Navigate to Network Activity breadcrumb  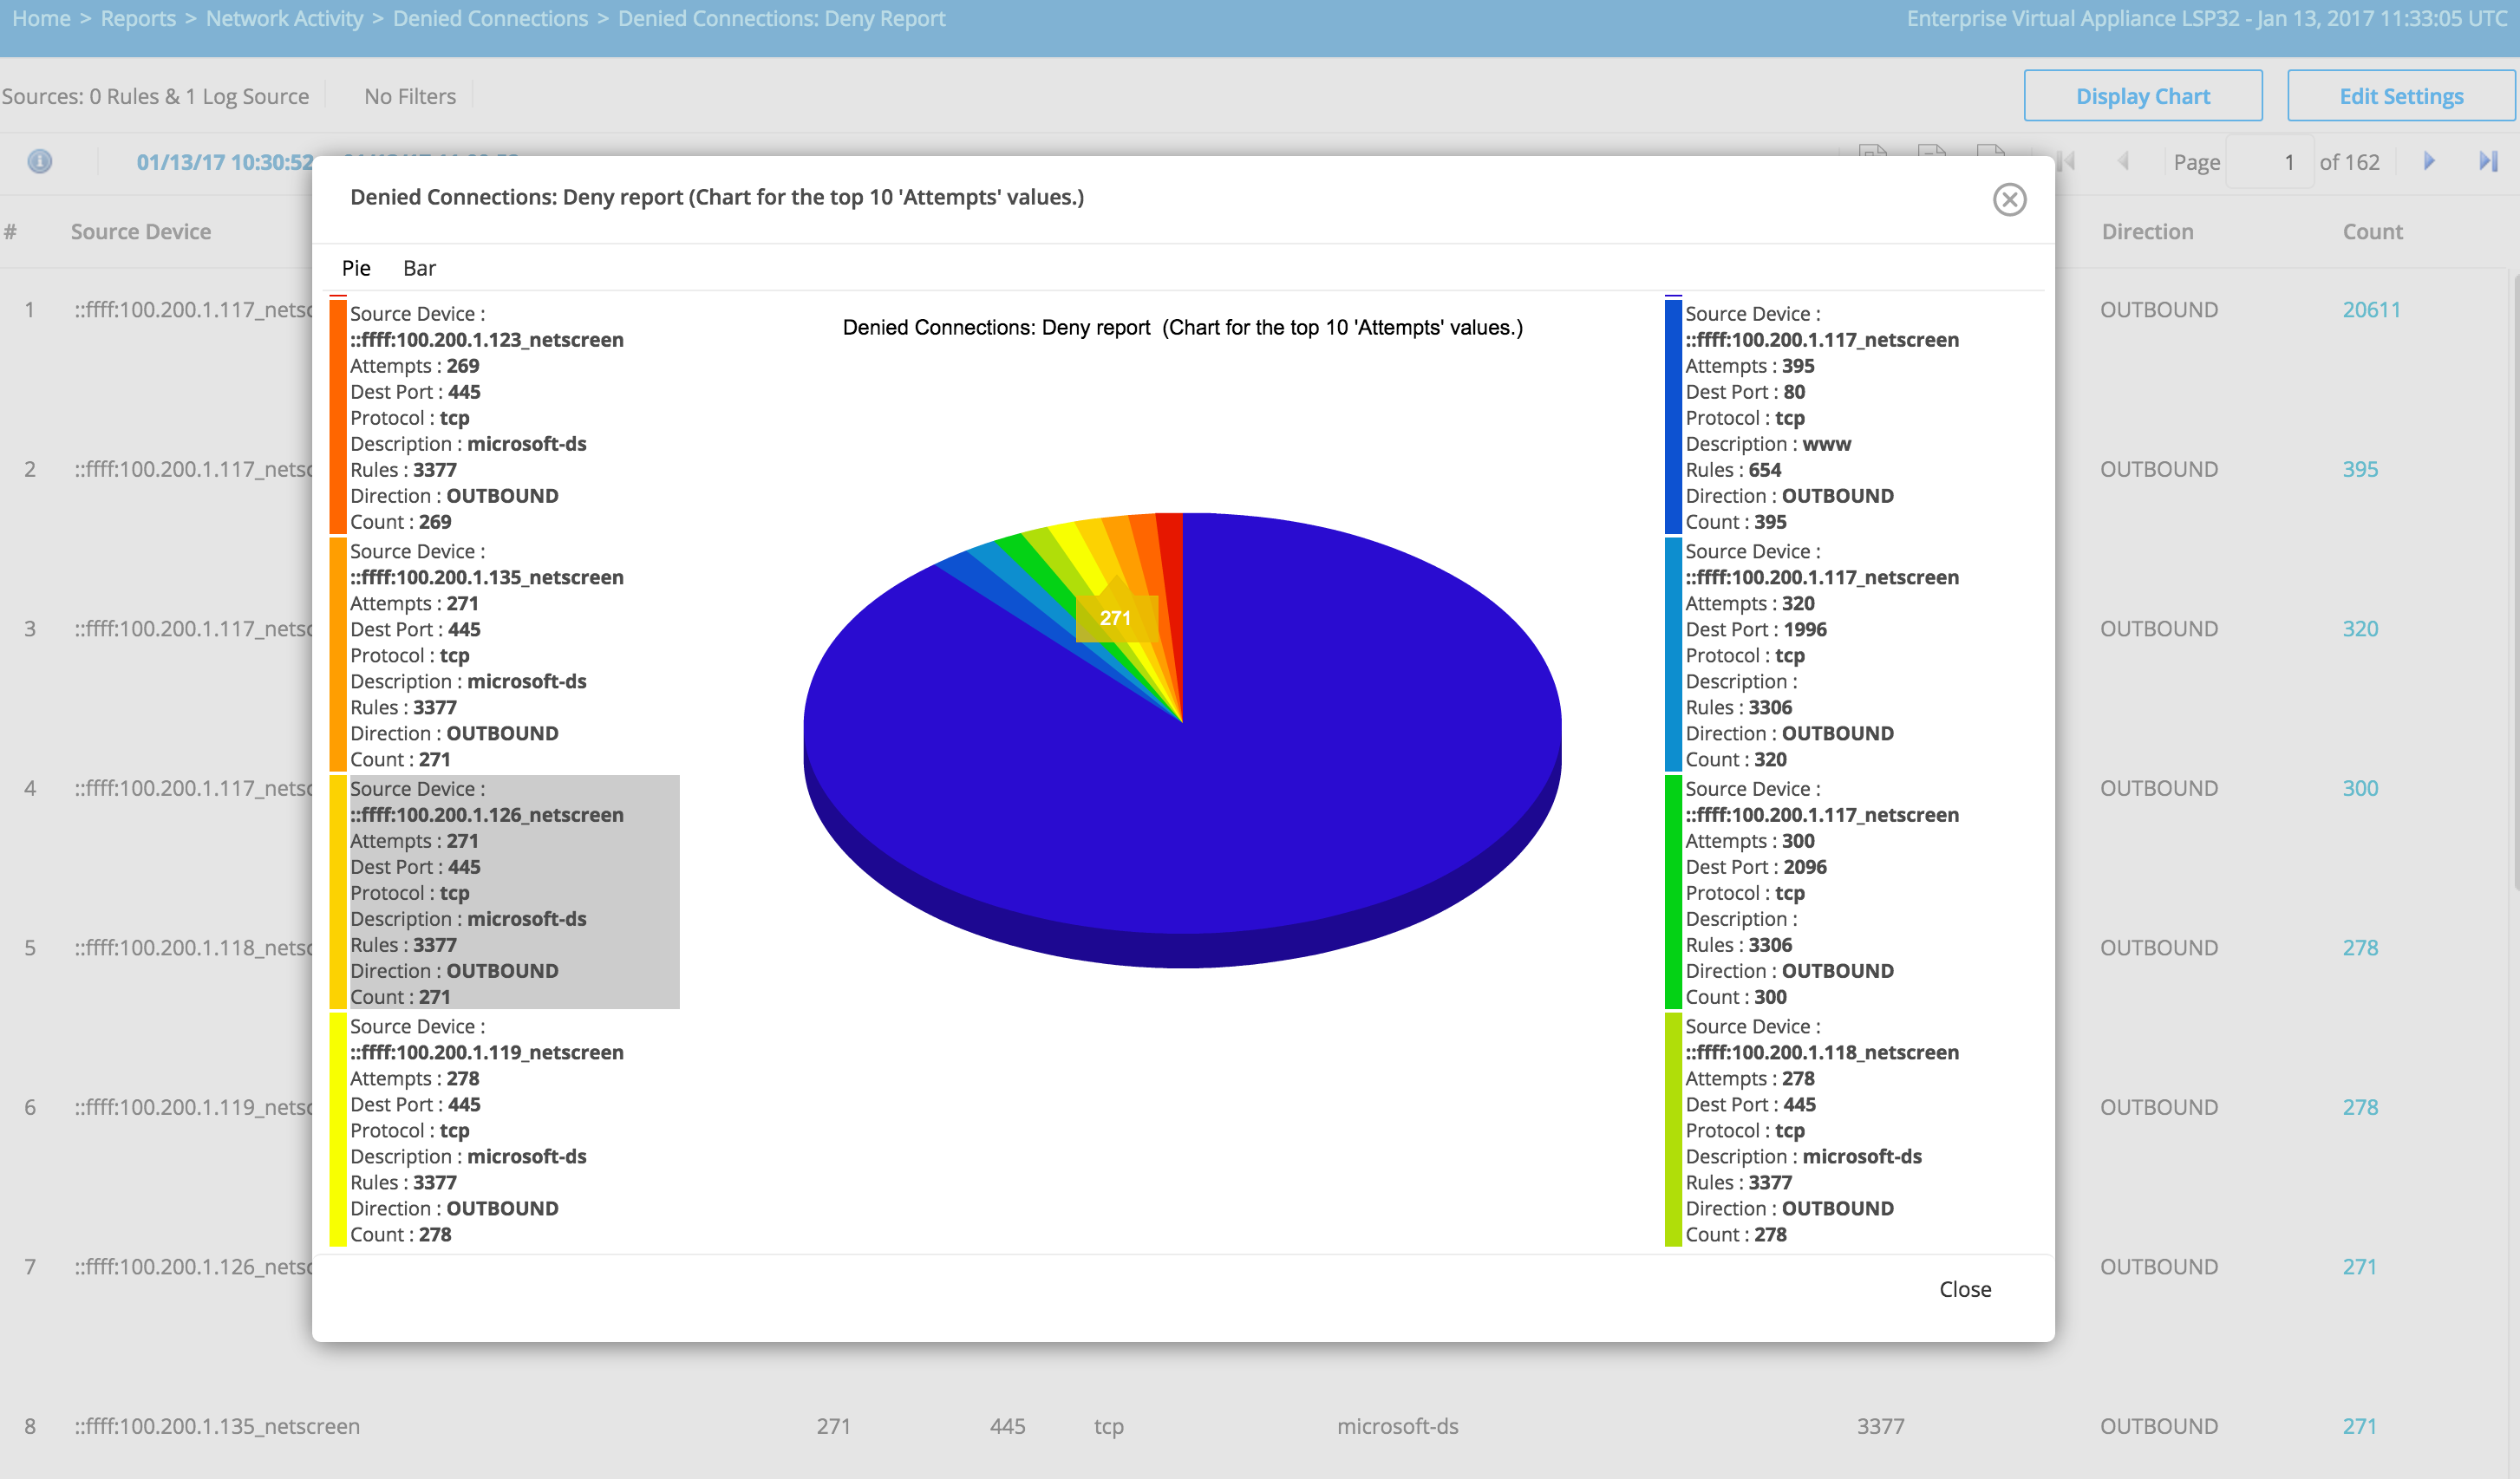pos(284,18)
